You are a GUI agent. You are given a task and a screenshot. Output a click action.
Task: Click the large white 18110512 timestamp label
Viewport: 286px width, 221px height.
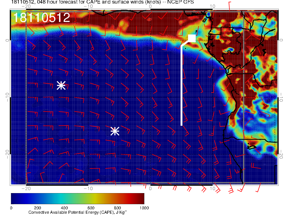[42, 18]
